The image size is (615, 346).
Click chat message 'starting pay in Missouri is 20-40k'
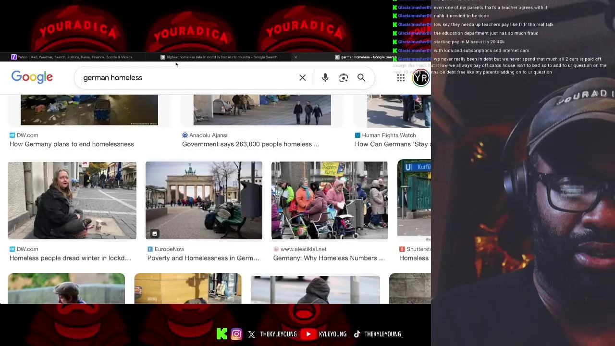point(469,42)
